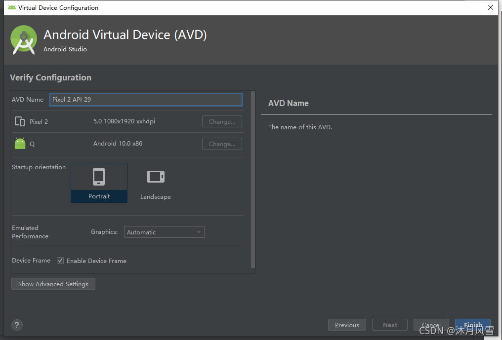The image size is (502, 340).
Task: Click Cancel to discard the AVD
Action: pyautogui.click(x=431, y=325)
